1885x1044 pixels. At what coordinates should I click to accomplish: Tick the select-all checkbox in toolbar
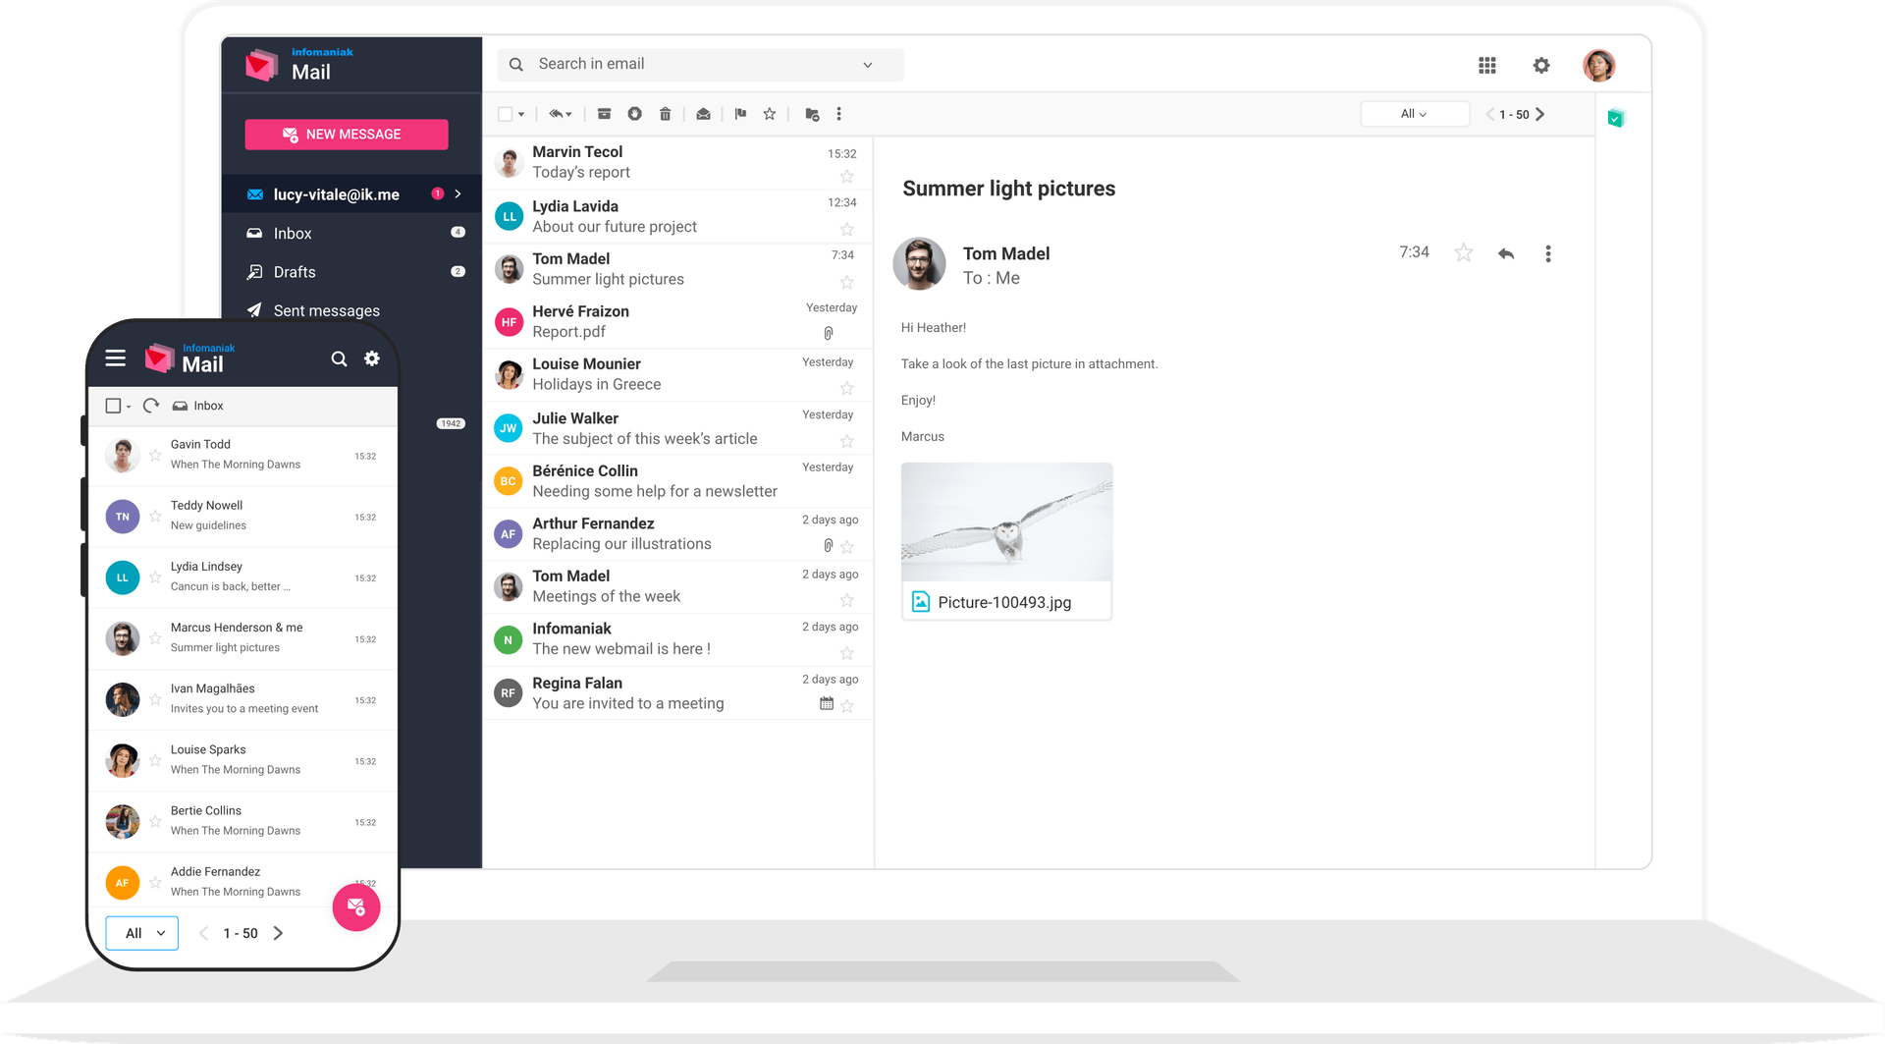[505, 114]
